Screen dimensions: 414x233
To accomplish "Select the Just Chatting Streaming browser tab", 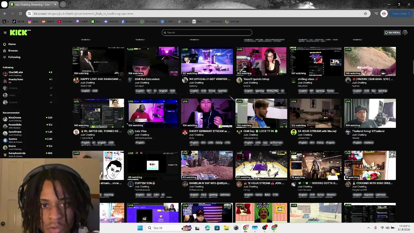I will pos(34,5).
